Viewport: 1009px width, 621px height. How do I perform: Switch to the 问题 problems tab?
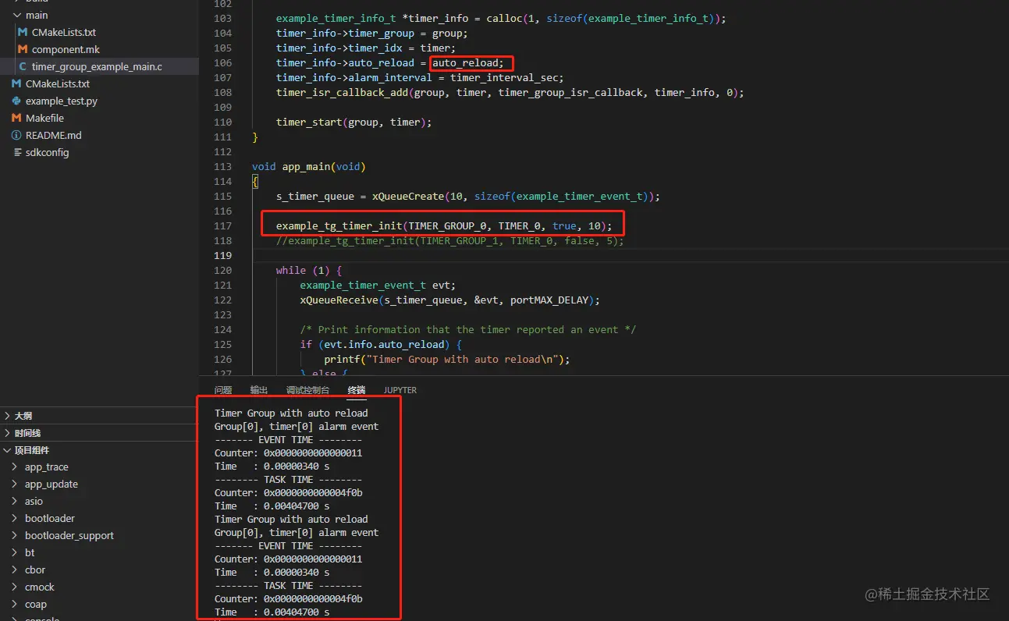click(x=223, y=390)
